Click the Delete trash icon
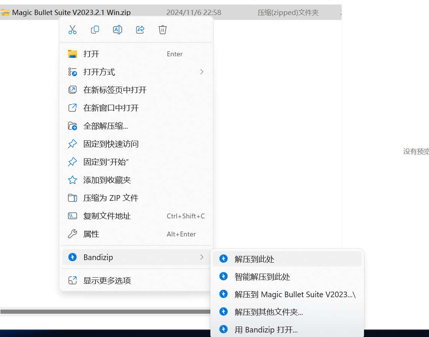The image size is (429, 337). [163, 30]
